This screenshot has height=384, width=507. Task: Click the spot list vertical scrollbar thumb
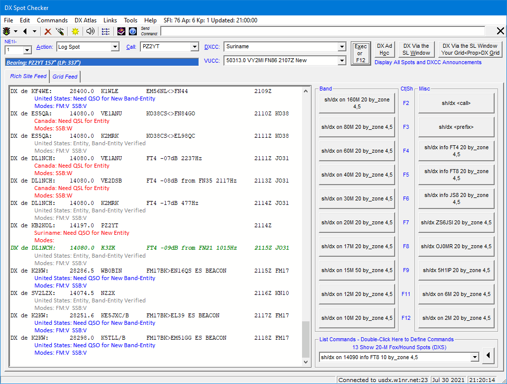tap(305, 339)
